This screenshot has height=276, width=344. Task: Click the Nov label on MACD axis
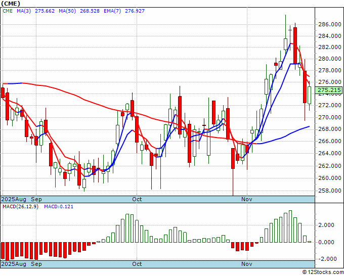pos(247,264)
